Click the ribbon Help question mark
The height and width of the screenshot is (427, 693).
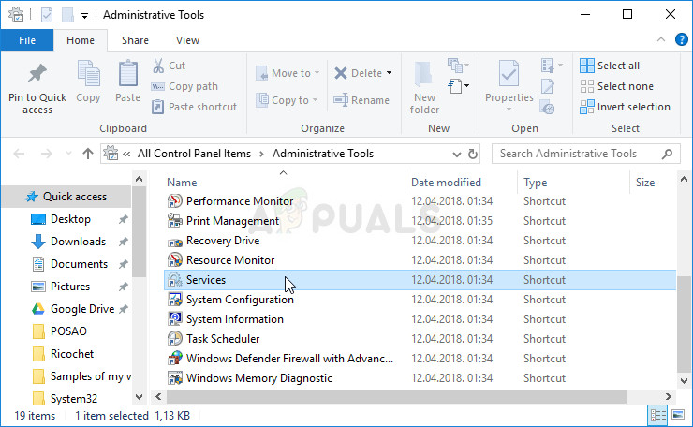click(682, 40)
